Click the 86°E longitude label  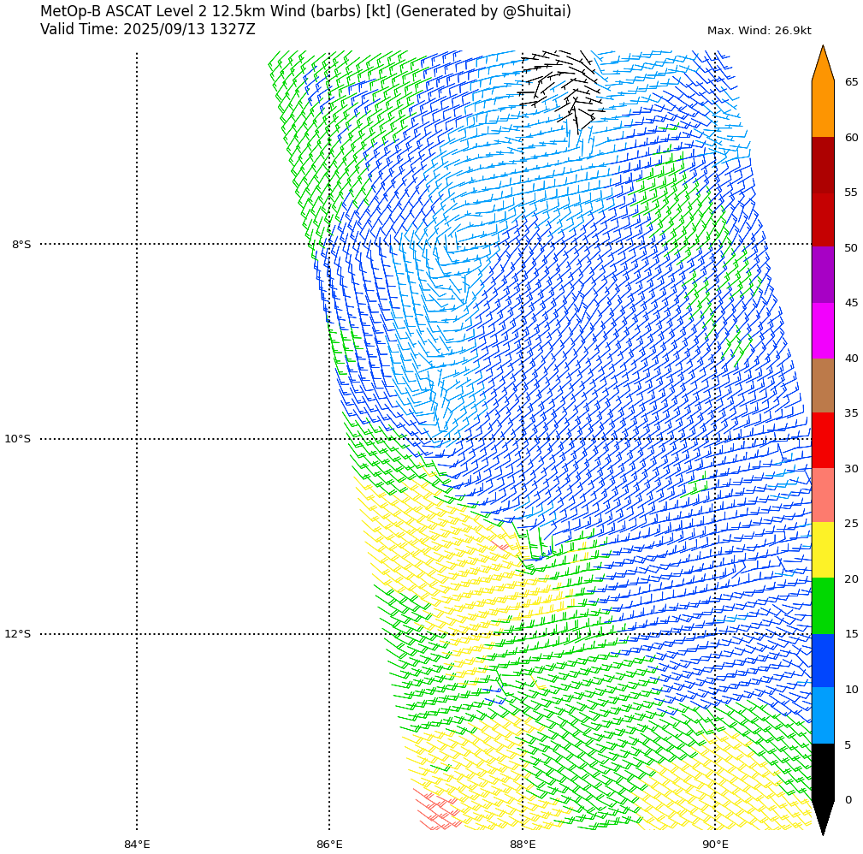pos(329,845)
